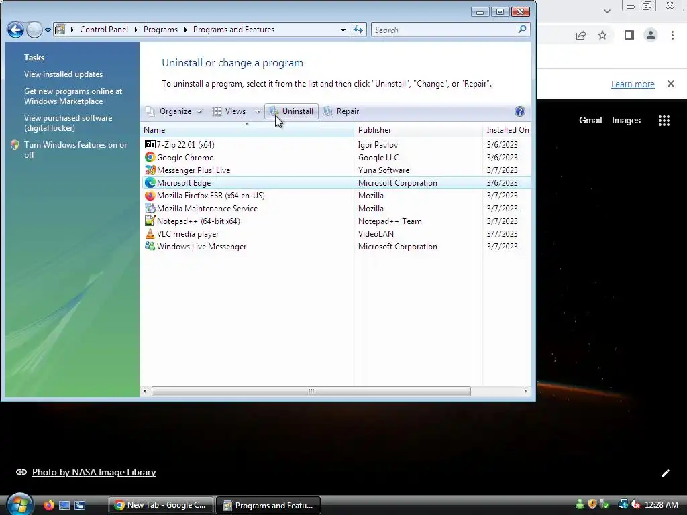Screen dimensions: 687x515
Task: Select the 7-Zip 22.01 (x64) icon
Action: (x=150, y=145)
